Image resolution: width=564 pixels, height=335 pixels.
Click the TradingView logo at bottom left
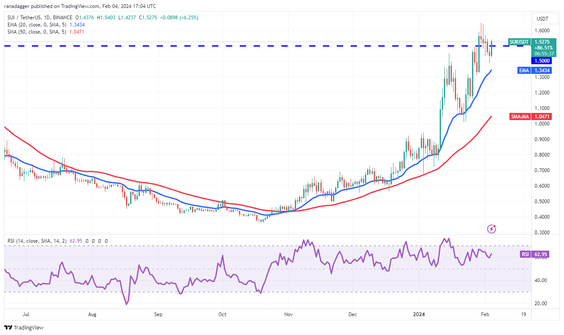[24, 327]
